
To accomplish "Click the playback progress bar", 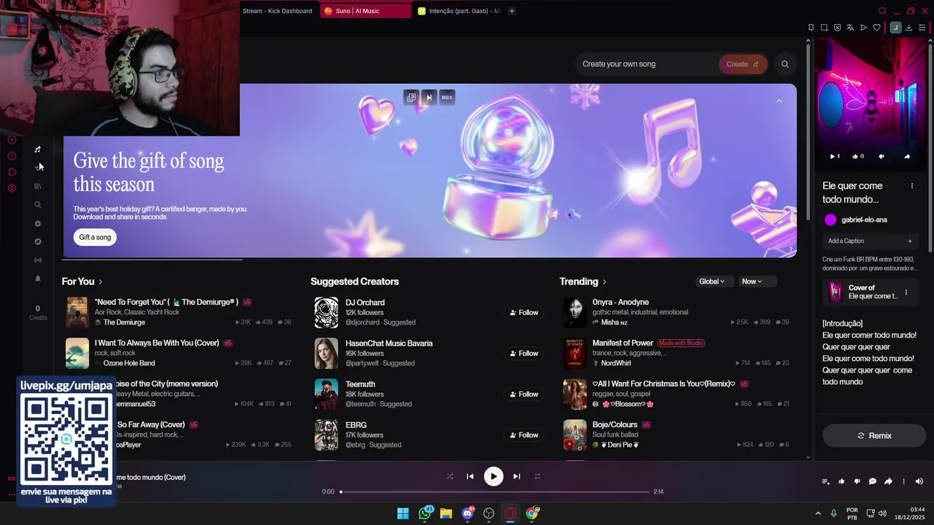I will point(495,491).
